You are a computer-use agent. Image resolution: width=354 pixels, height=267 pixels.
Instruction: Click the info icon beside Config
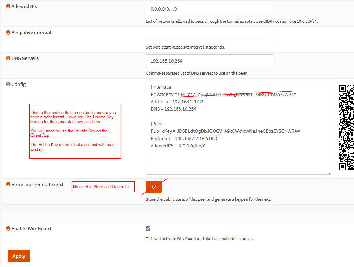pos(8,85)
